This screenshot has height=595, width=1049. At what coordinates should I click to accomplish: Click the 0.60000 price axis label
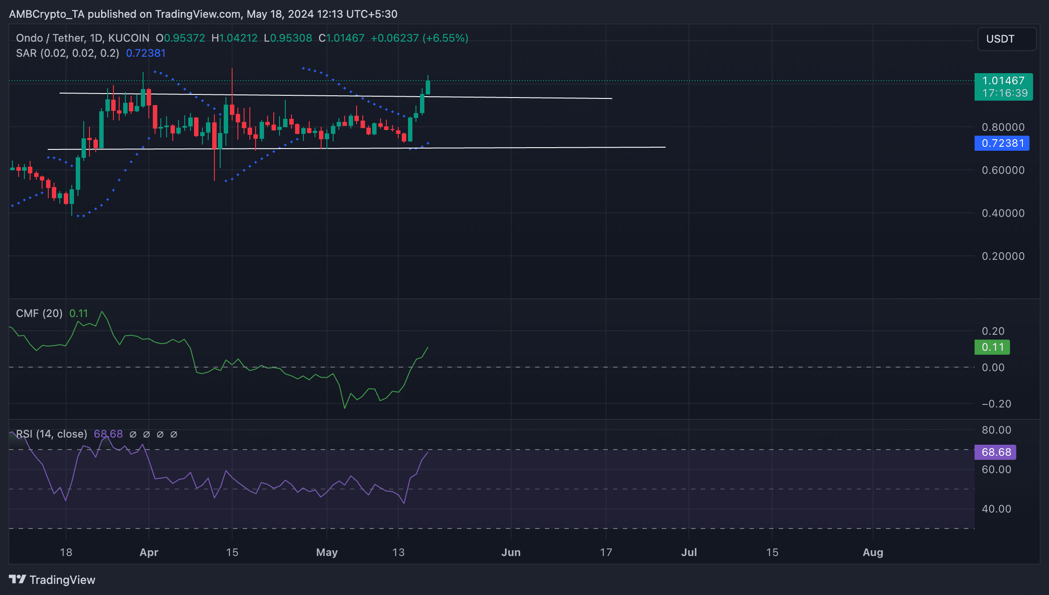pyautogui.click(x=1003, y=170)
